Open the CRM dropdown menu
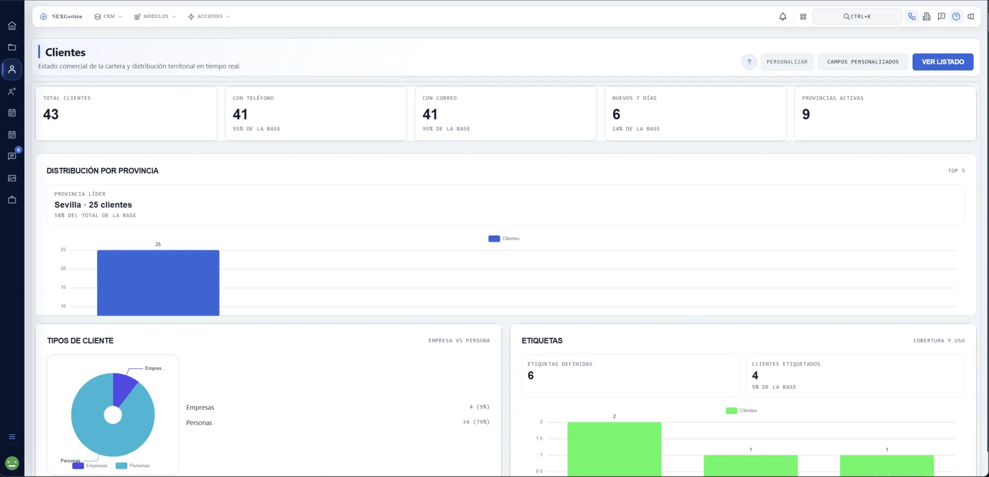989x477 pixels. (109, 16)
